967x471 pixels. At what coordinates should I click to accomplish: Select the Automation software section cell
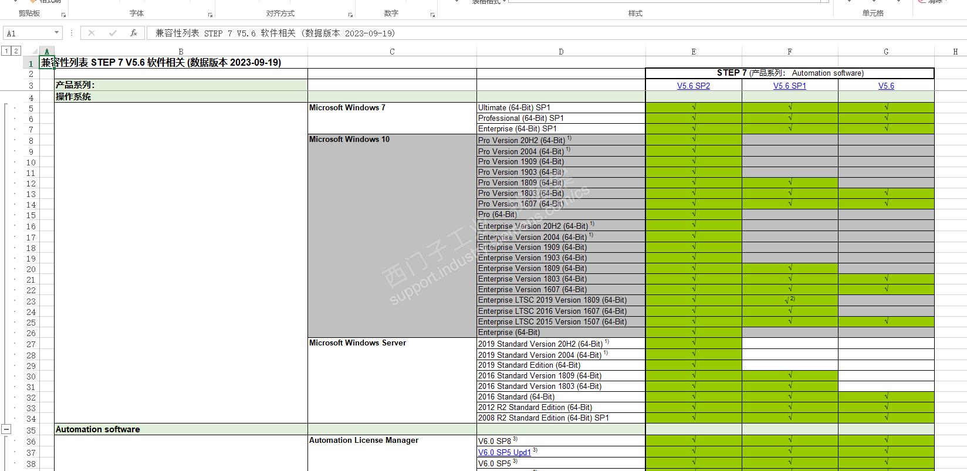coord(181,429)
